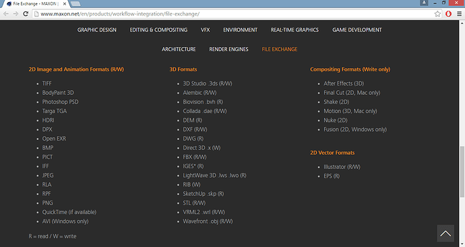The width and height of the screenshot is (465, 247).
Task: Click the 'Collada .dae (R/W)' entry
Action: click(x=205, y=111)
